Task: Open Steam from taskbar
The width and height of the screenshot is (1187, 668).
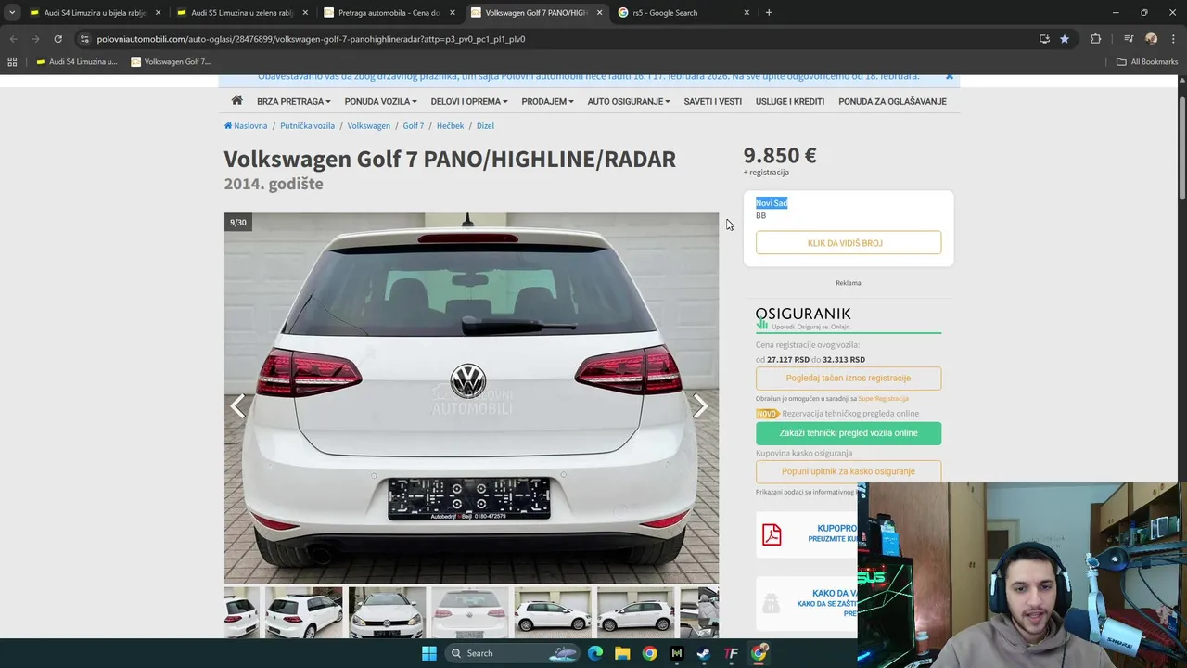Action: pos(704,653)
